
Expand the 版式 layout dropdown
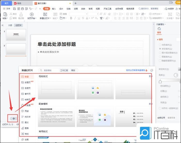[x=57, y=18]
